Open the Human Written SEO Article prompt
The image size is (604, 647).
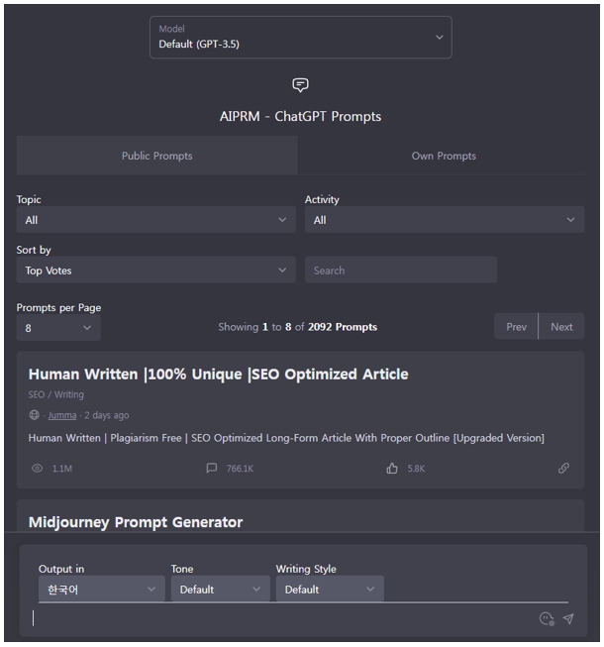pyautogui.click(x=218, y=375)
